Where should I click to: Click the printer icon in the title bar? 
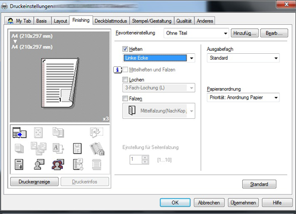(x=4, y=6)
